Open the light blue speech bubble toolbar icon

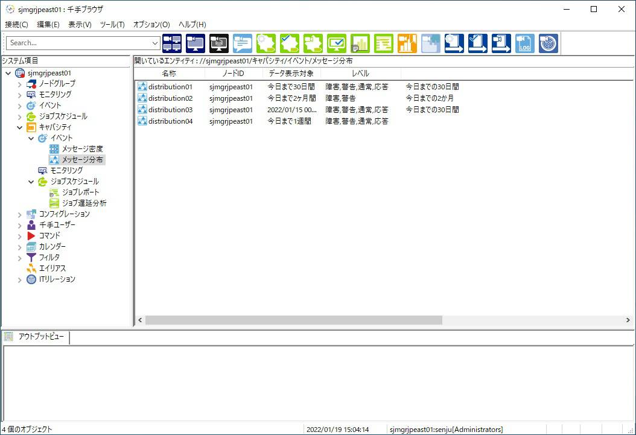click(243, 43)
